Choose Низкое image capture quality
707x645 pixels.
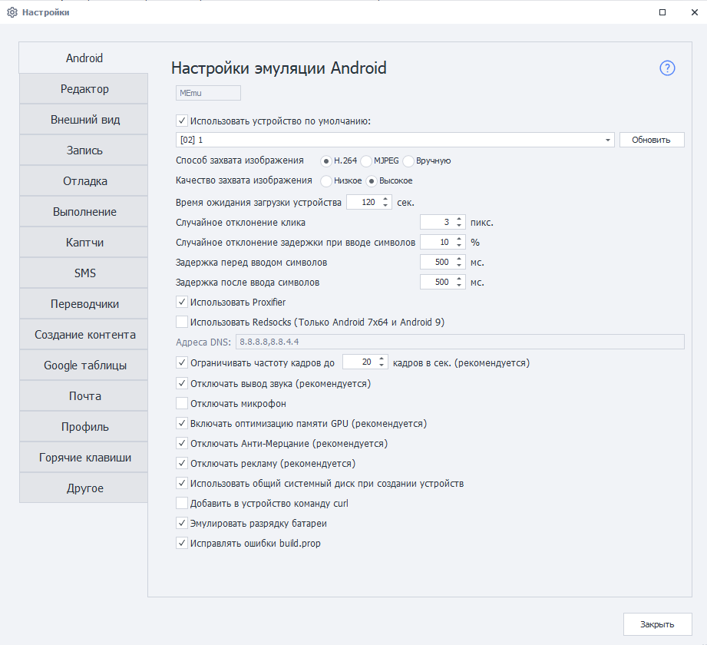[x=326, y=181]
